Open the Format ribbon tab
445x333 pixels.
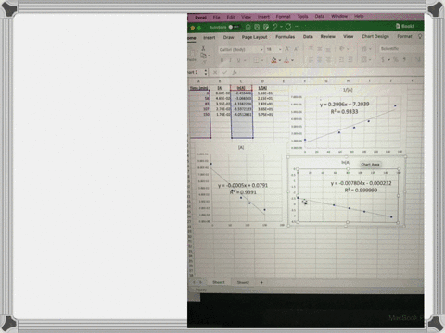point(404,36)
